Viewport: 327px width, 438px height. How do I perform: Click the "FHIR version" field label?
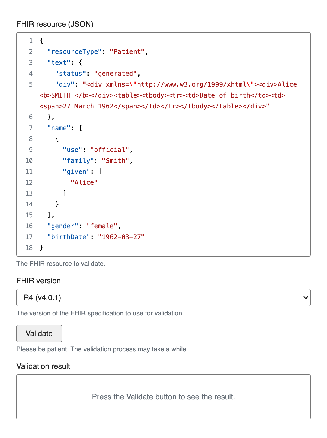pyautogui.click(x=38, y=281)
